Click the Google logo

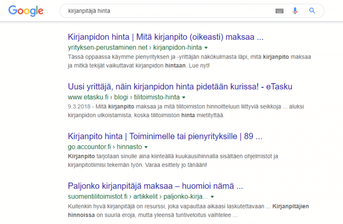(26, 11)
